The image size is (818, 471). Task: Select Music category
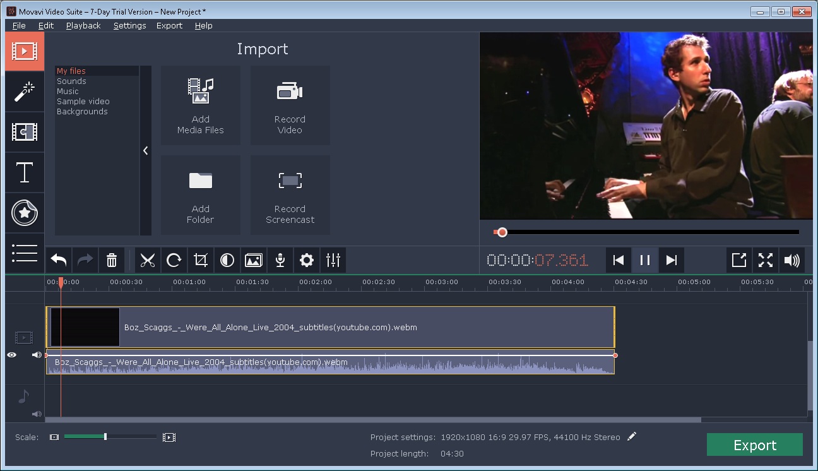(x=97, y=91)
